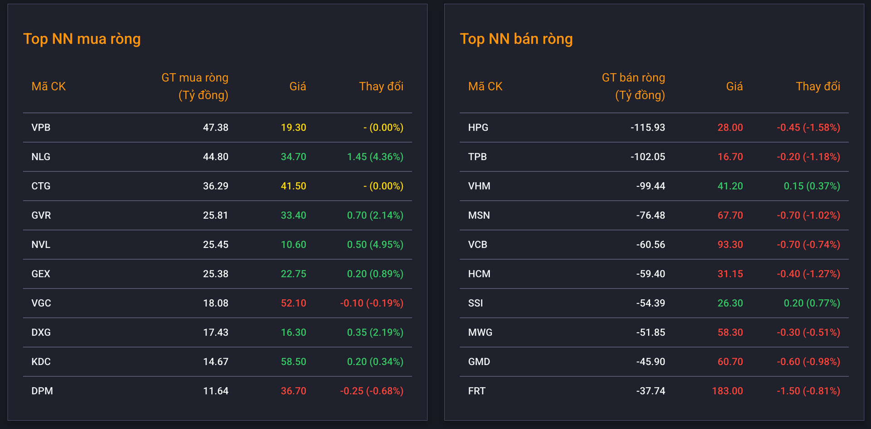
Task: Click NVL net buy value 25.45
Action: pos(215,244)
